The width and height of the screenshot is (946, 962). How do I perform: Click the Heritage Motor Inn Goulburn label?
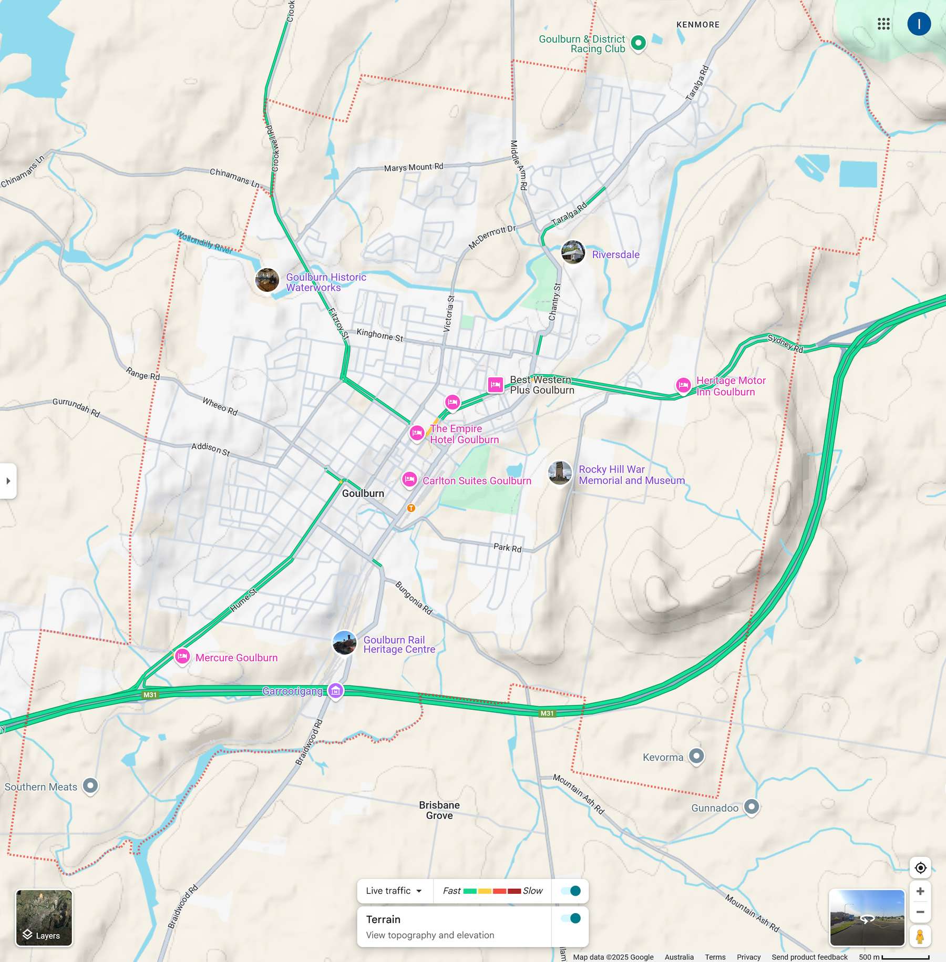coord(731,386)
